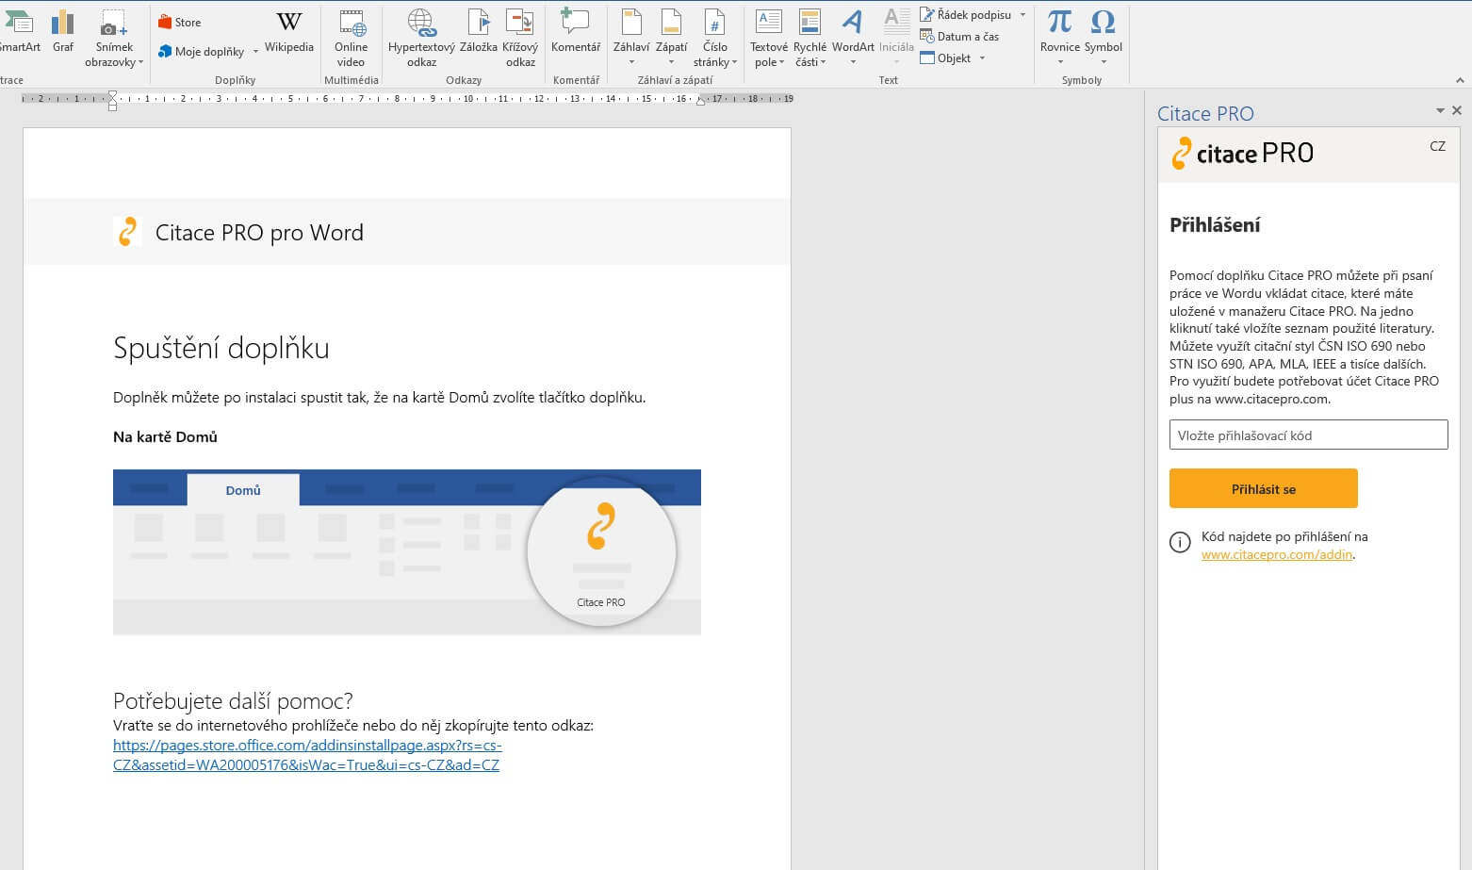Insert a chart with Graf

(x=63, y=31)
